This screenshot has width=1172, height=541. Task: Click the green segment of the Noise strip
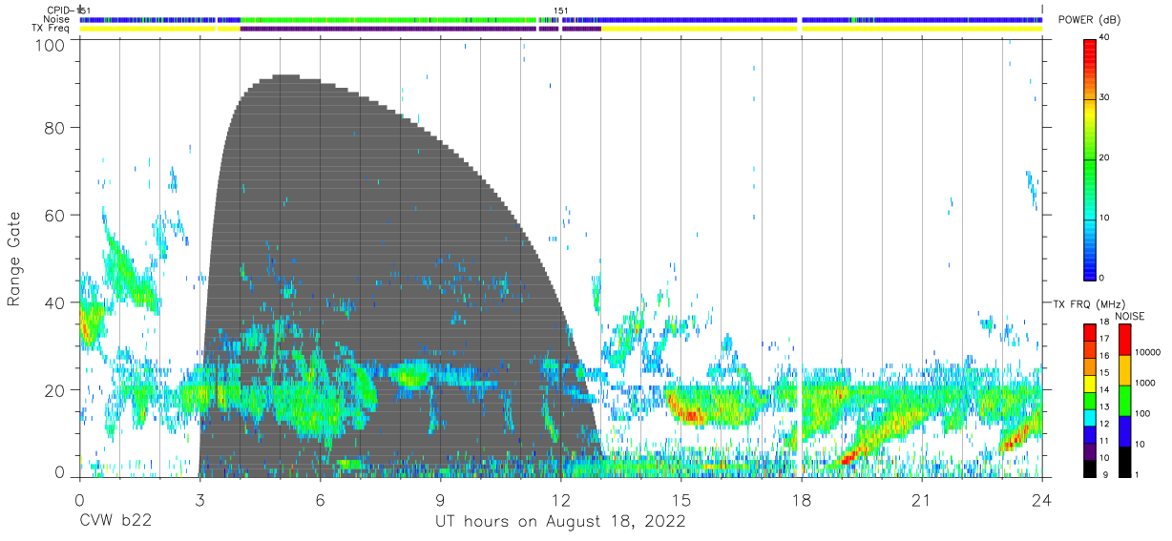coord(387,19)
